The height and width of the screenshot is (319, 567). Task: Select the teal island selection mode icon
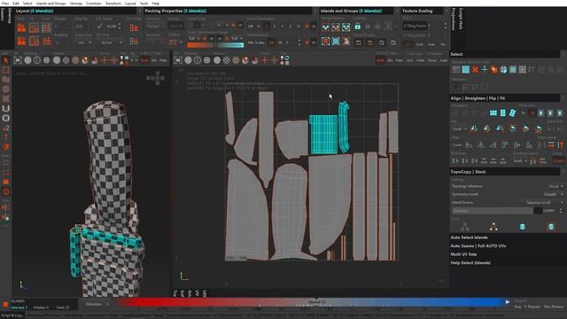coord(466,69)
